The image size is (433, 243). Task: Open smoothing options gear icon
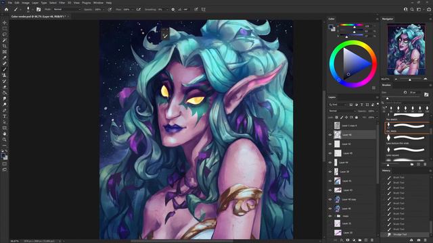pos(173,9)
